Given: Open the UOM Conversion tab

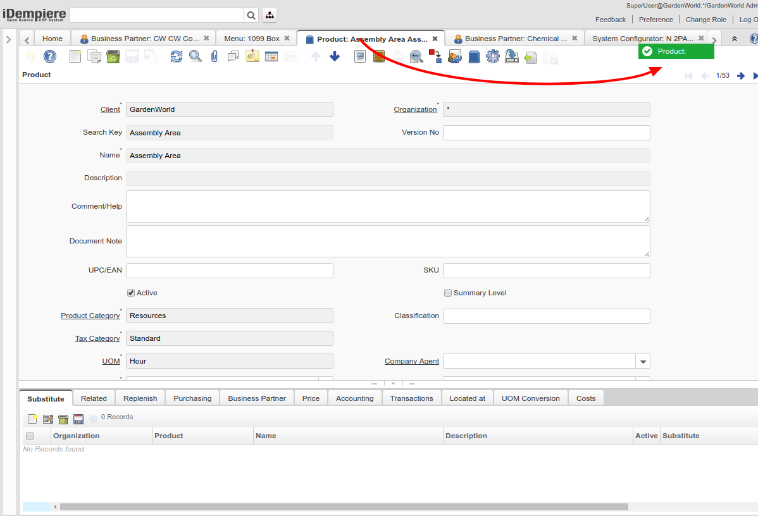Looking at the screenshot, I should point(530,398).
